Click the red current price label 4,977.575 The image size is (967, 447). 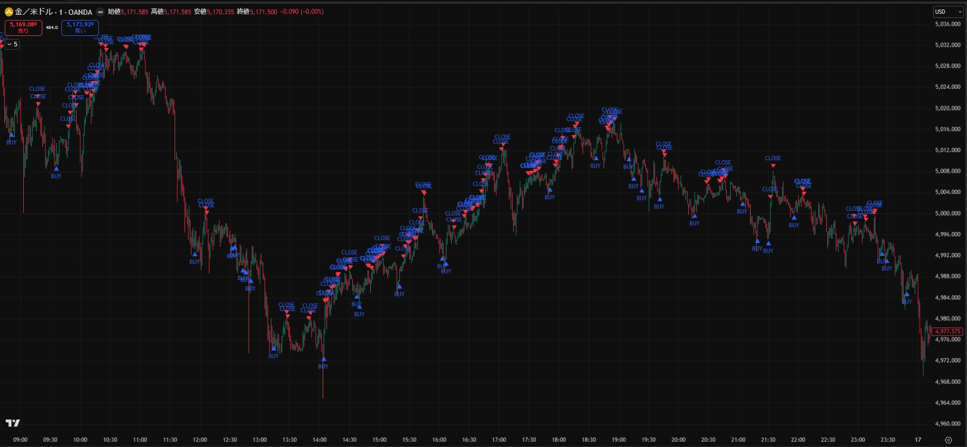(x=947, y=331)
